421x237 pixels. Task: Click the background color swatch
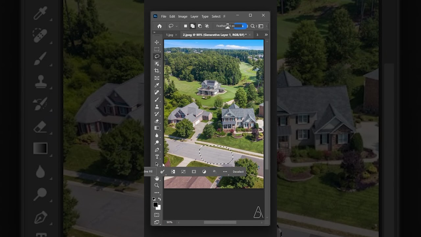[159, 208]
